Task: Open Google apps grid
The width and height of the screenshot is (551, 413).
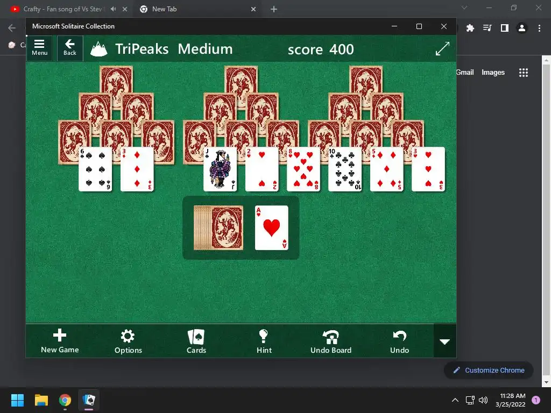Action: click(x=524, y=73)
